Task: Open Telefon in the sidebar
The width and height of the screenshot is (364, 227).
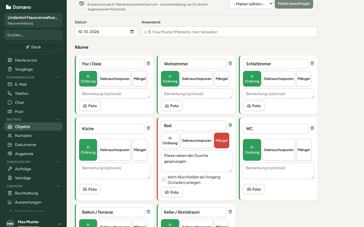Action: pos(33,93)
